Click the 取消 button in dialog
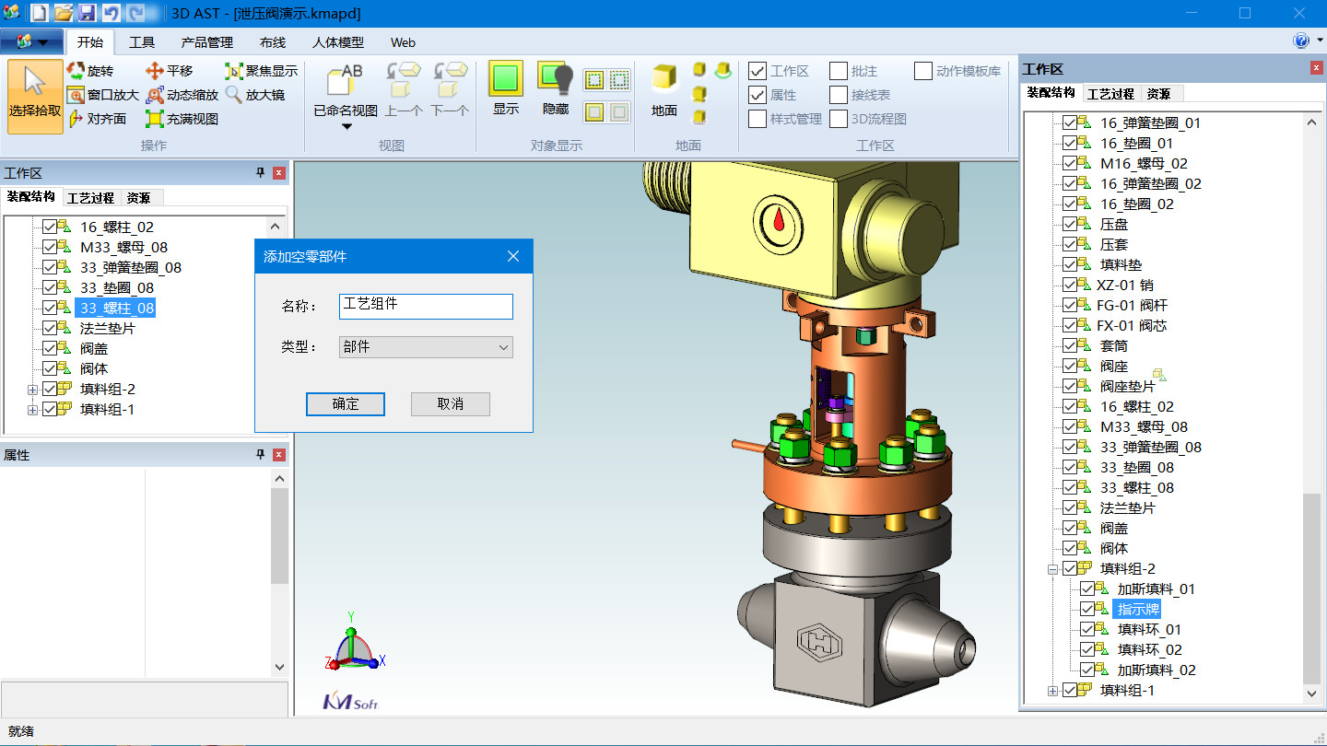Viewport: 1327px width, 746px height. click(451, 404)
